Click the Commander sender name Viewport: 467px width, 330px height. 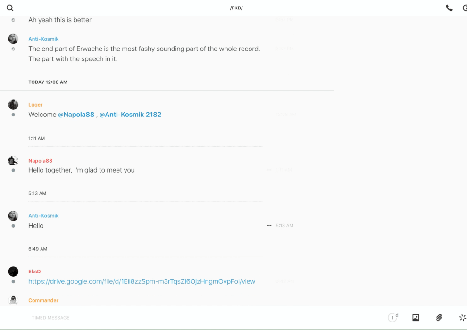(43, 300)
